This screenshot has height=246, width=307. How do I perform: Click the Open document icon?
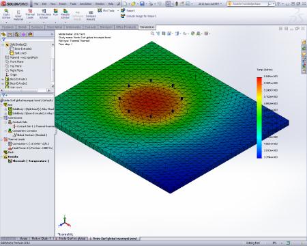(133, 3)
